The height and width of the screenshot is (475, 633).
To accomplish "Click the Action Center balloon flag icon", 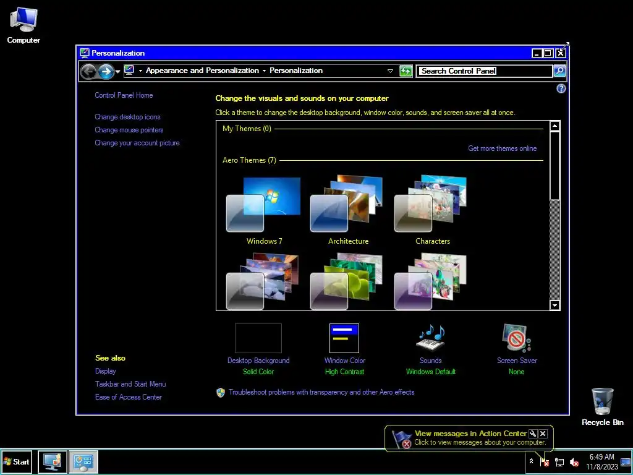I will pos(401,439).
